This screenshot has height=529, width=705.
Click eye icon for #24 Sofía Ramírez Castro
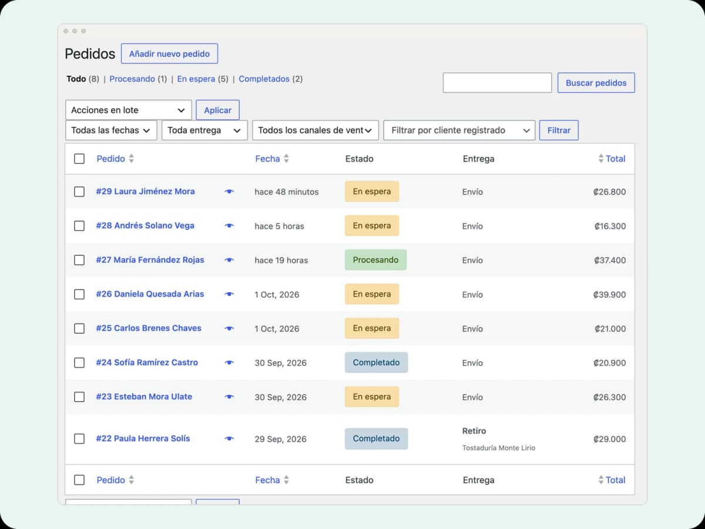(229, 363)
